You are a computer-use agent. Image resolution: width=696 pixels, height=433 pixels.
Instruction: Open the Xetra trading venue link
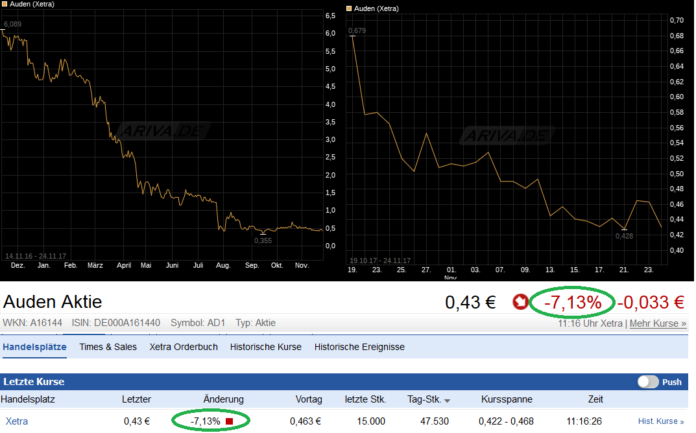[x=17, y=421]
